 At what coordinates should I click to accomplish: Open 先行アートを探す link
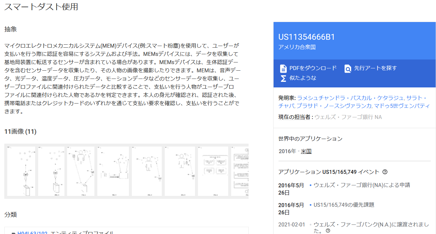click(375, 68)
